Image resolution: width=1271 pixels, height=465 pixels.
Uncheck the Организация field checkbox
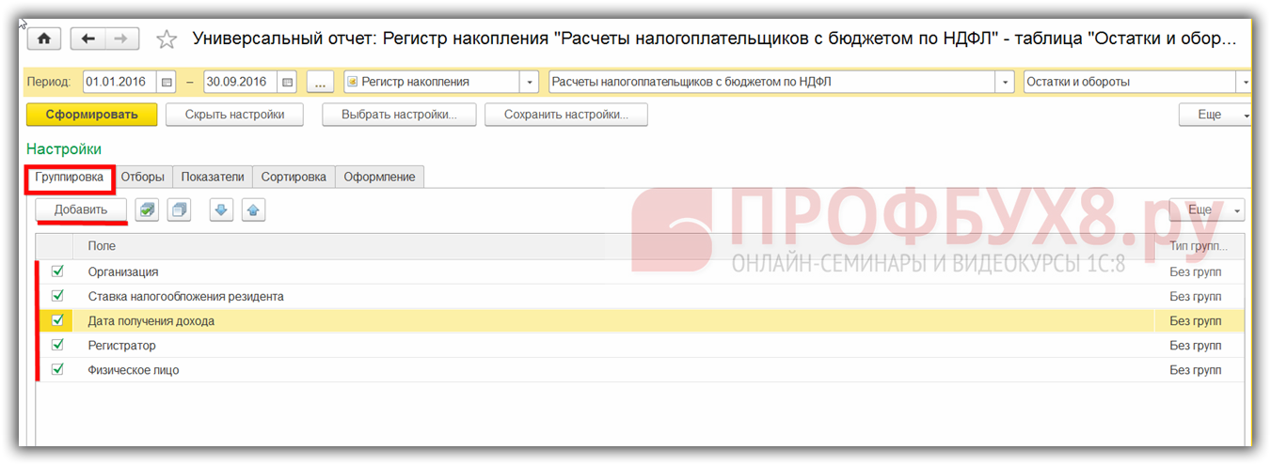[57, 271]
